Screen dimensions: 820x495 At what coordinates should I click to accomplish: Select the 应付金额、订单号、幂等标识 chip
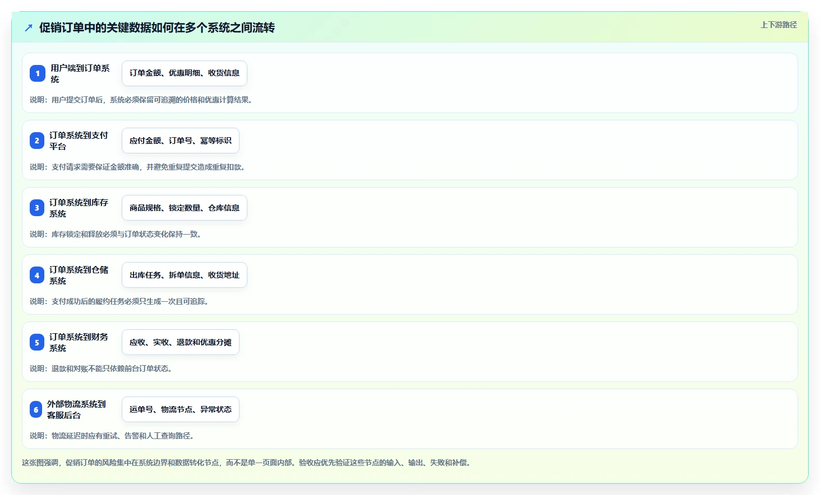pyautogui.click(x=181, y=141)
